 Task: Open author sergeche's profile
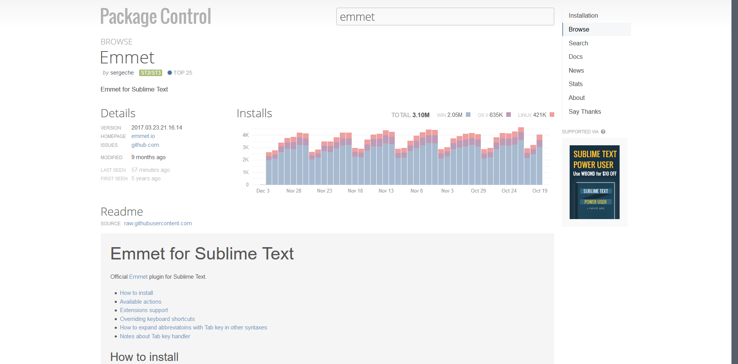[x=122, y=73]
